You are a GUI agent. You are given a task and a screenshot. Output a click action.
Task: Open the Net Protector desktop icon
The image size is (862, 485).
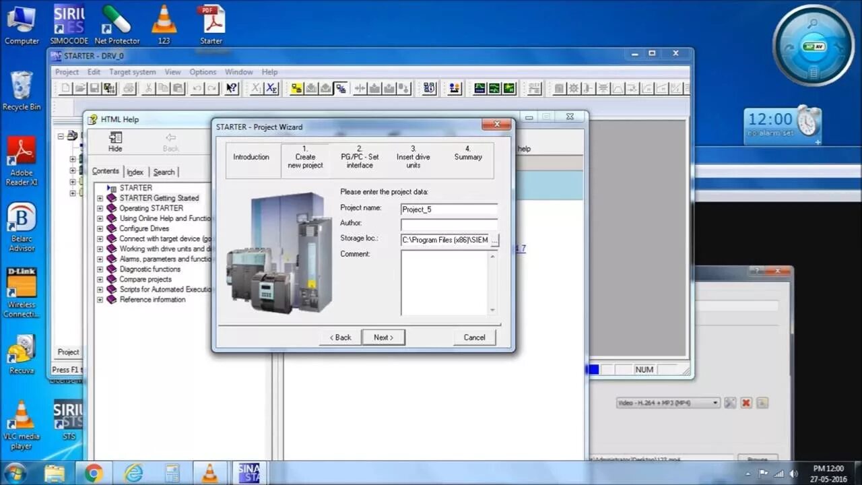(x=117, y=25)
